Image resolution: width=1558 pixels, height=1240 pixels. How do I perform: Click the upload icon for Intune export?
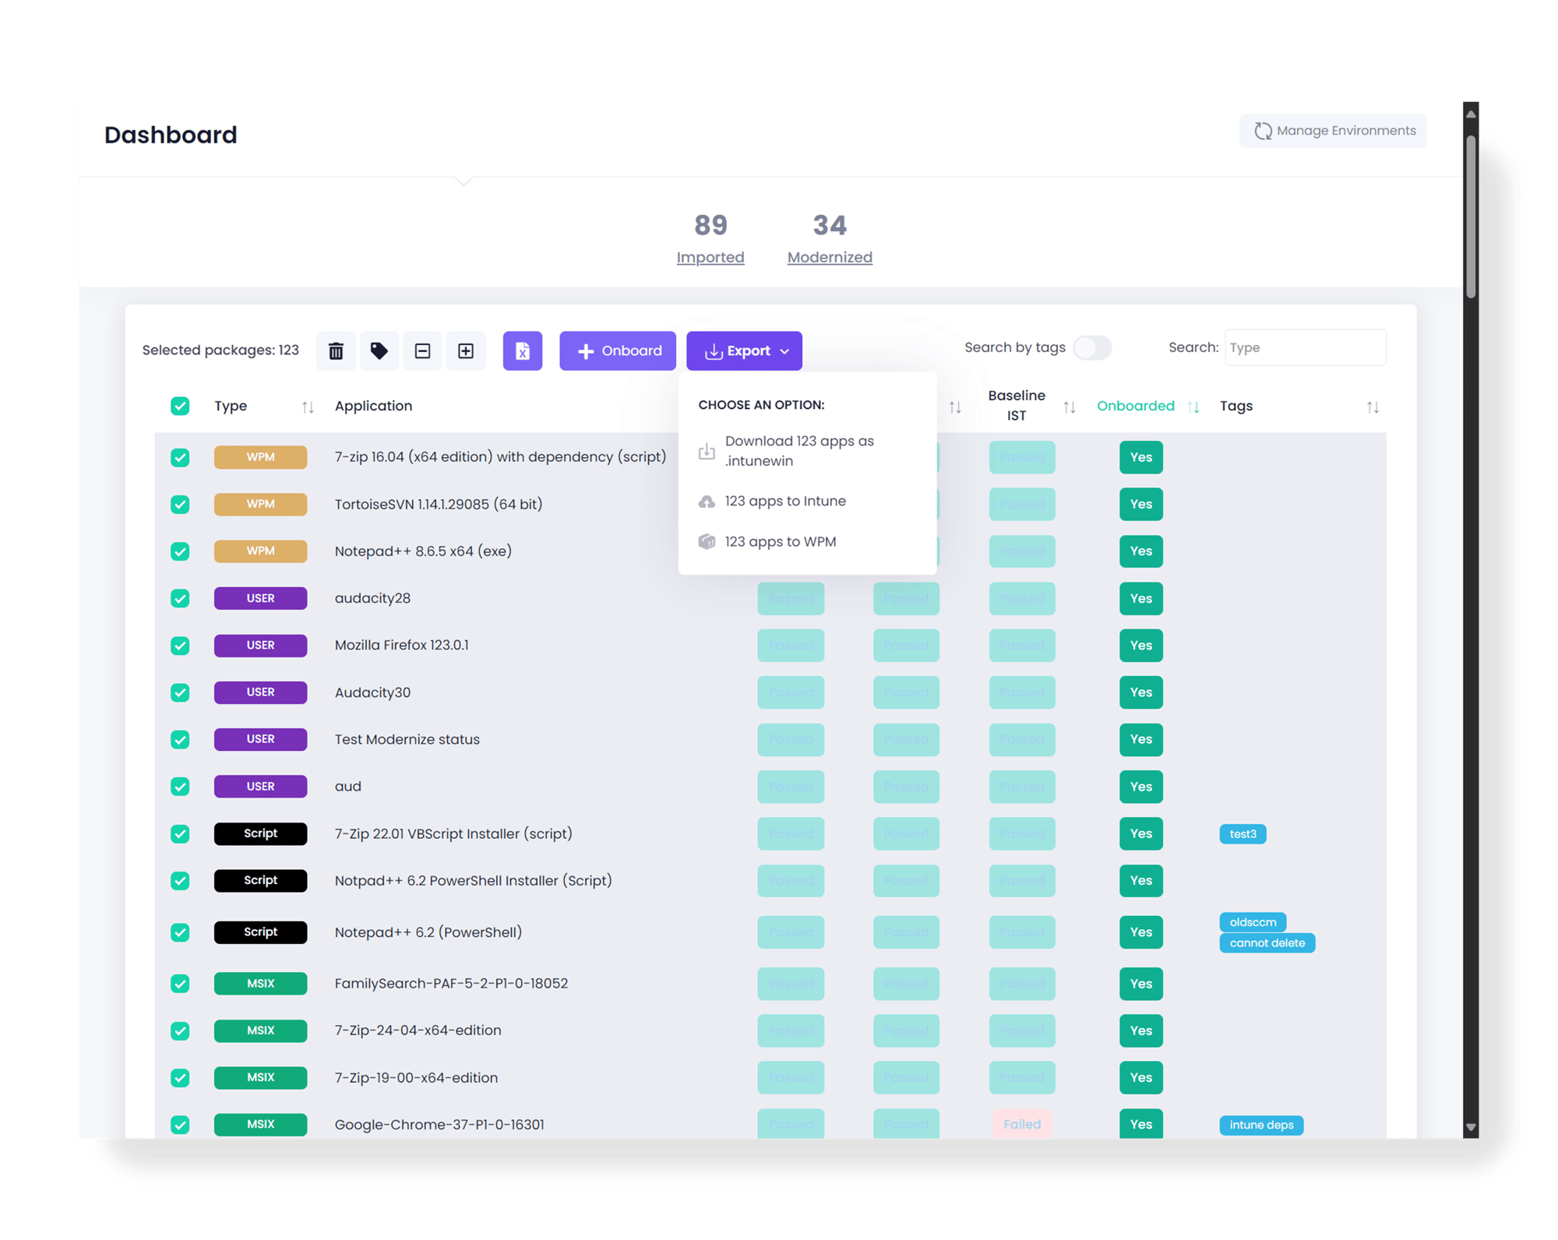[x=707, y=501]
